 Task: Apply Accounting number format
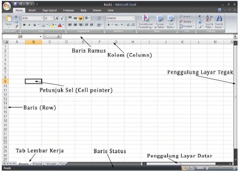[109, 25]
